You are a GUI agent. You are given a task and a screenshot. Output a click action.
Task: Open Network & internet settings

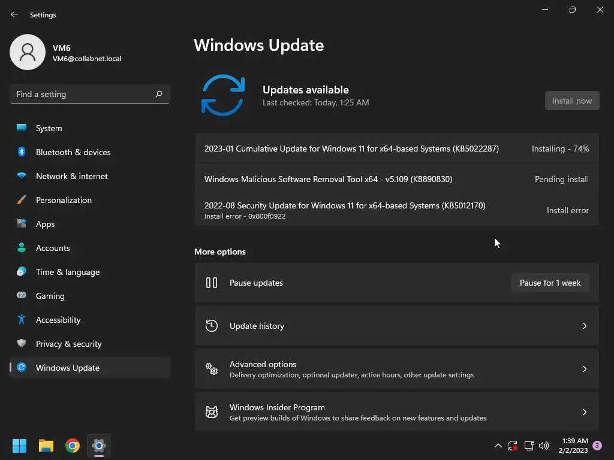click(90, 176)
